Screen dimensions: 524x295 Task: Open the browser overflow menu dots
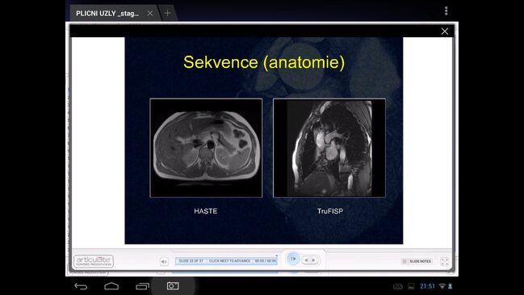446,11
